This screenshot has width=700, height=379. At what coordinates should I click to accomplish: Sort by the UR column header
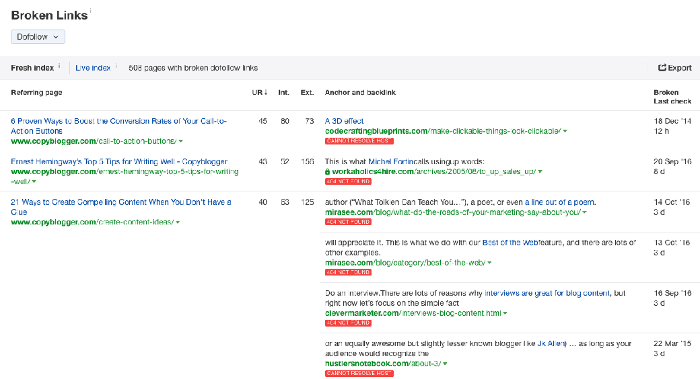tap(258, 92)
